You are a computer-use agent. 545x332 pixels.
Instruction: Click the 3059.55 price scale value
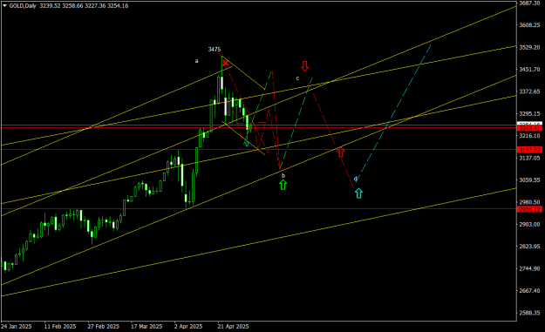coord(529,180)
